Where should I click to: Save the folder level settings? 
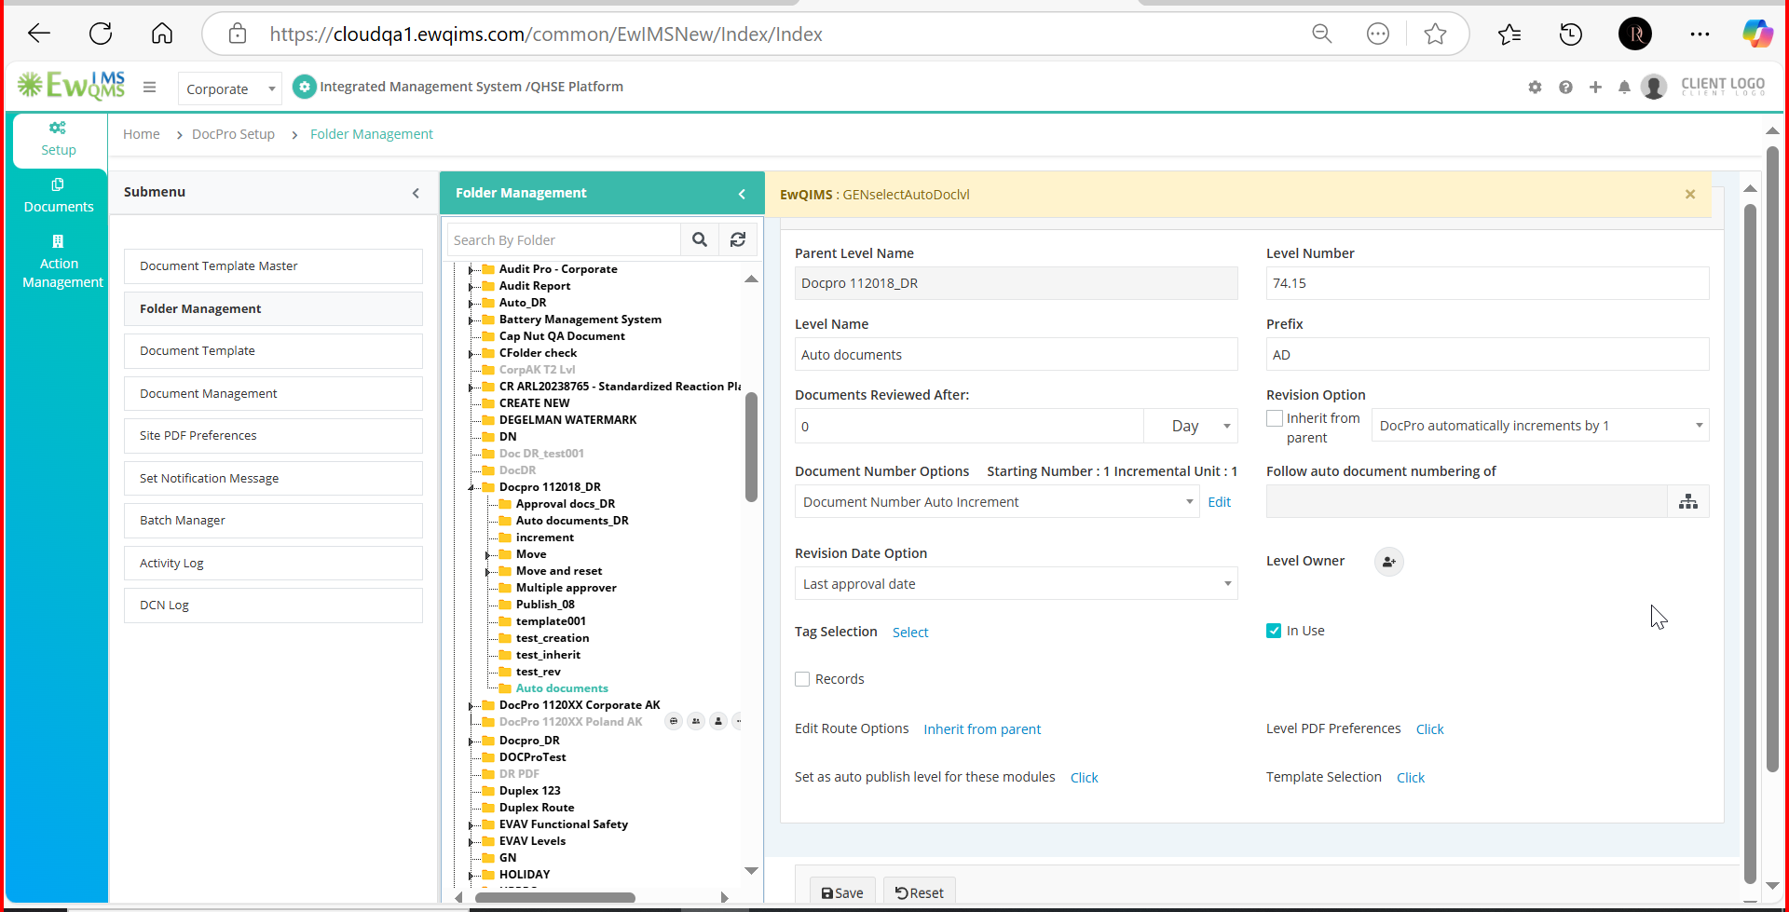point(842,892)
